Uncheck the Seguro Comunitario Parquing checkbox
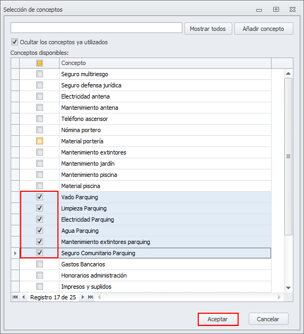The height and width of the screenshot is (334, 304). pos(39,253)
